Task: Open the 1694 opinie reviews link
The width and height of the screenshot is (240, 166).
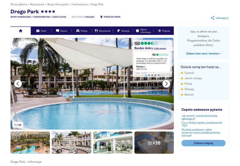Action: 160,48
